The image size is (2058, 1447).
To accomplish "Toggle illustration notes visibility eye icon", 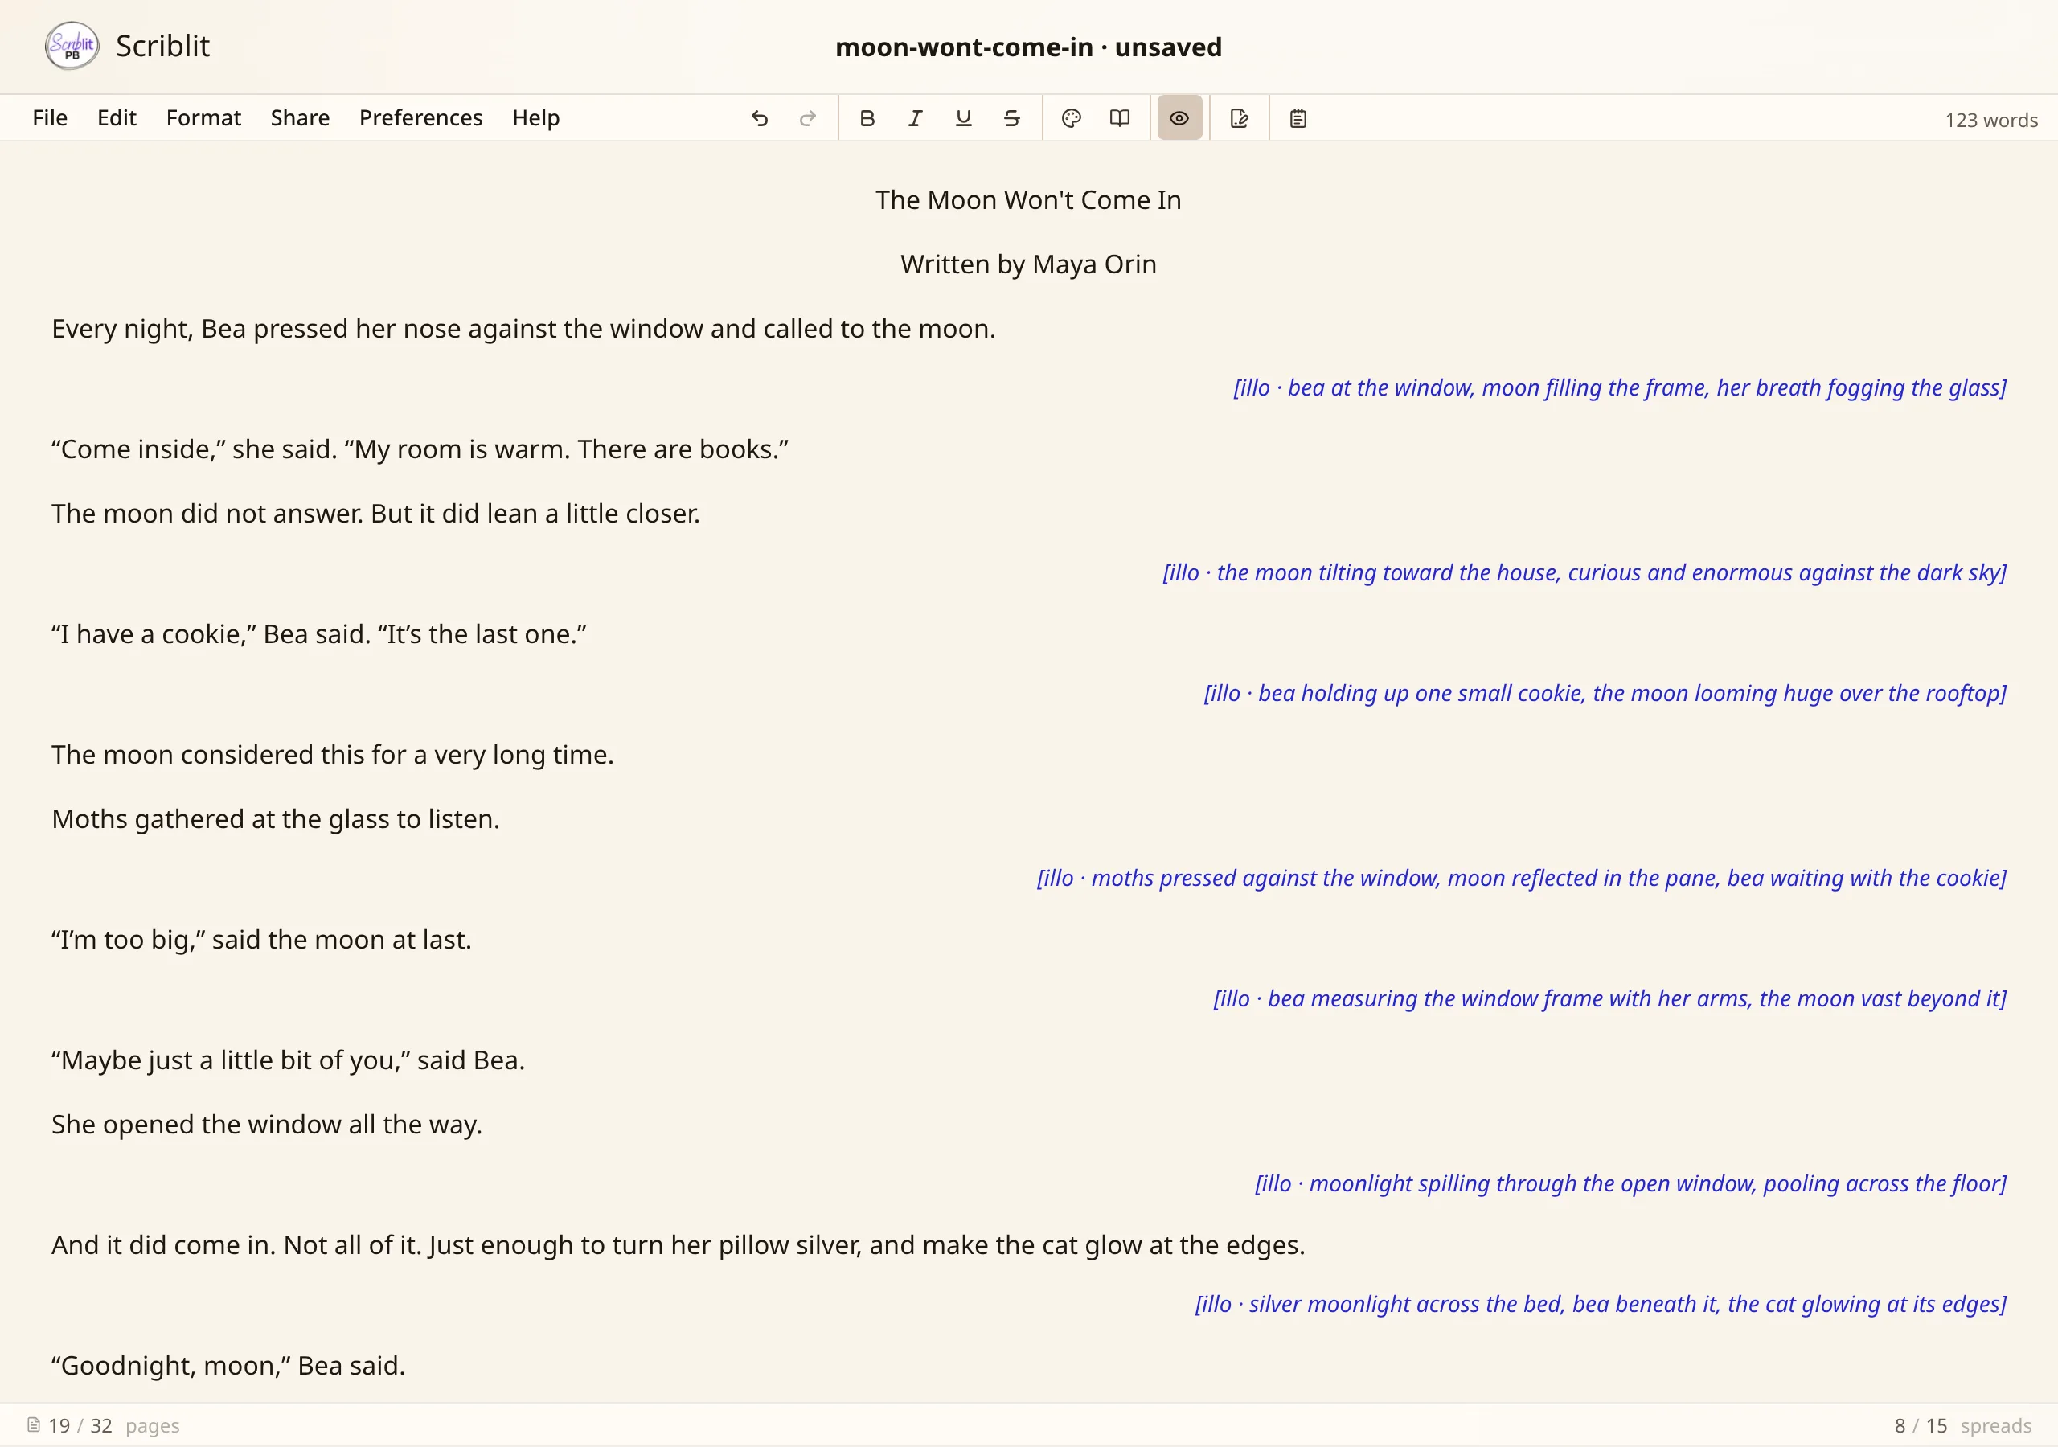I will point(1179,118).
